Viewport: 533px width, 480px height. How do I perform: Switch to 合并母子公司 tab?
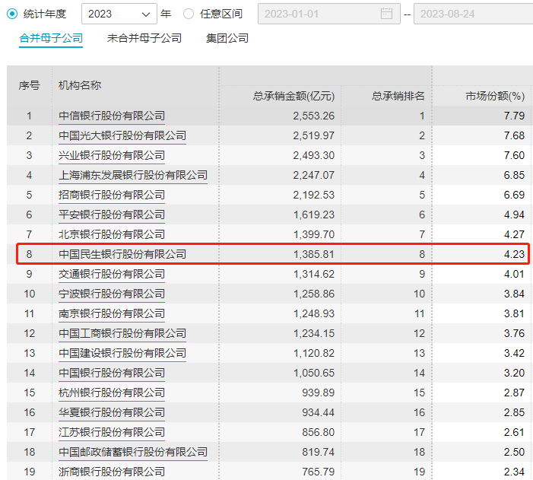click(51, 38)
